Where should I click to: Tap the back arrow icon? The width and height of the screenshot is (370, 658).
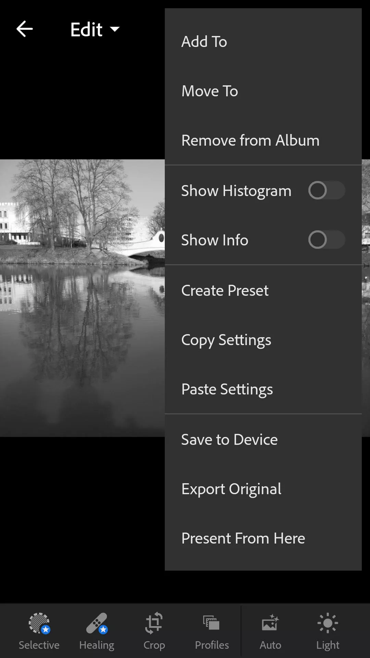coord(25,29)
